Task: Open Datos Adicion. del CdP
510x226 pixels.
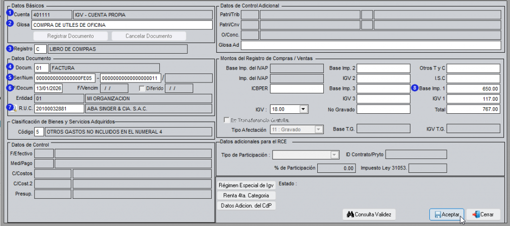Action: (x=246, y=206)
